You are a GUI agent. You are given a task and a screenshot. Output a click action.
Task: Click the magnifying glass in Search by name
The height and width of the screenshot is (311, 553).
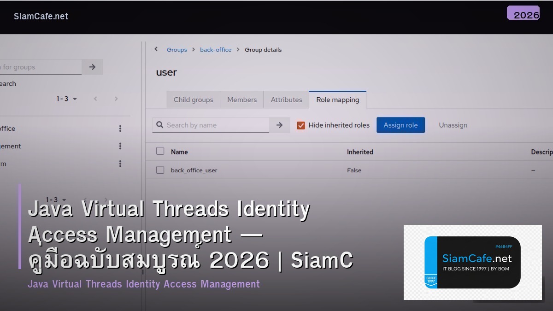coord(160,125)
